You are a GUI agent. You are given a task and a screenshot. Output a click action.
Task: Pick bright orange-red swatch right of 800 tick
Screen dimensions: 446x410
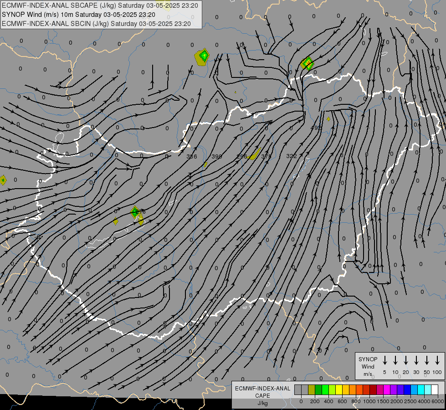[359, 390]
